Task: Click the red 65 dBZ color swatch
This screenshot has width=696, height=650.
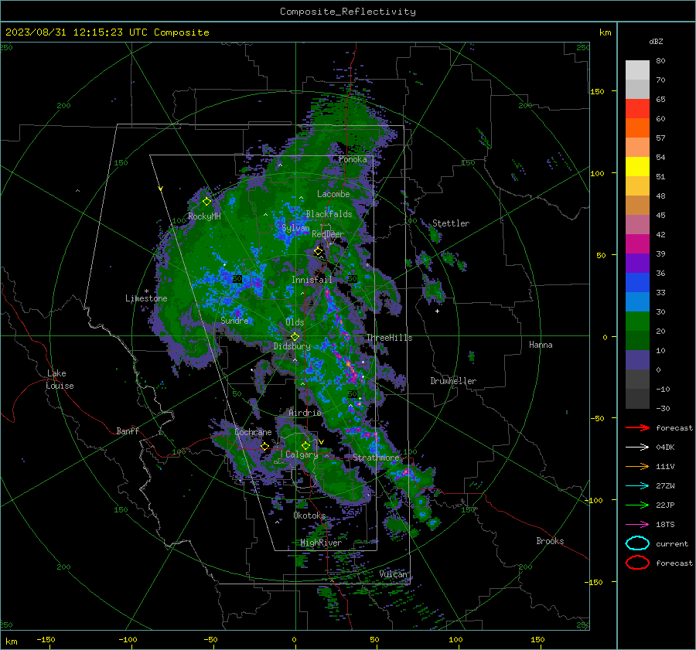Action: (x=637, y=108)
